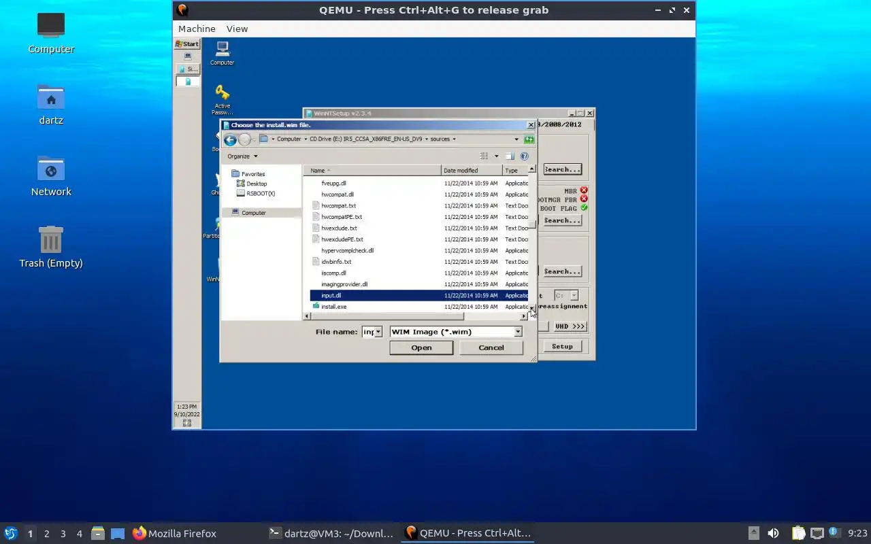Click the VHD >>> button

pos(570,326)
